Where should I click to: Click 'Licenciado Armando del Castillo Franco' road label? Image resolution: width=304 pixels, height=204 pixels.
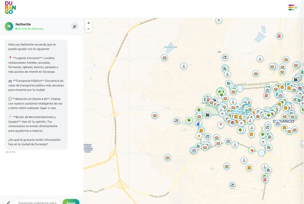click(257, 84)
